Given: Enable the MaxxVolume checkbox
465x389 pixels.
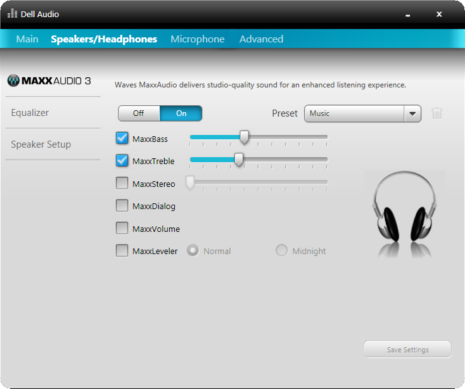Looking at the screenshot, I should (x=122, y=228).
